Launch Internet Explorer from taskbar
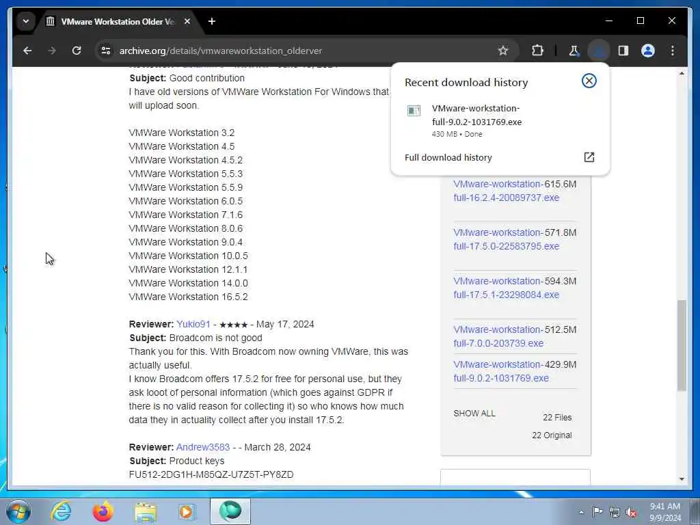The image size is (700, 525). [61, 511]
